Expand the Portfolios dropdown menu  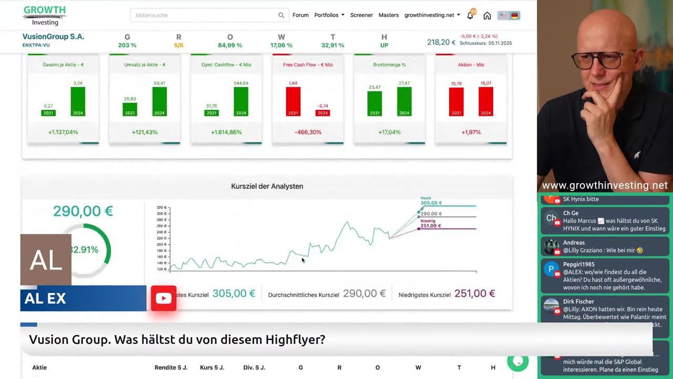point(329,15)
